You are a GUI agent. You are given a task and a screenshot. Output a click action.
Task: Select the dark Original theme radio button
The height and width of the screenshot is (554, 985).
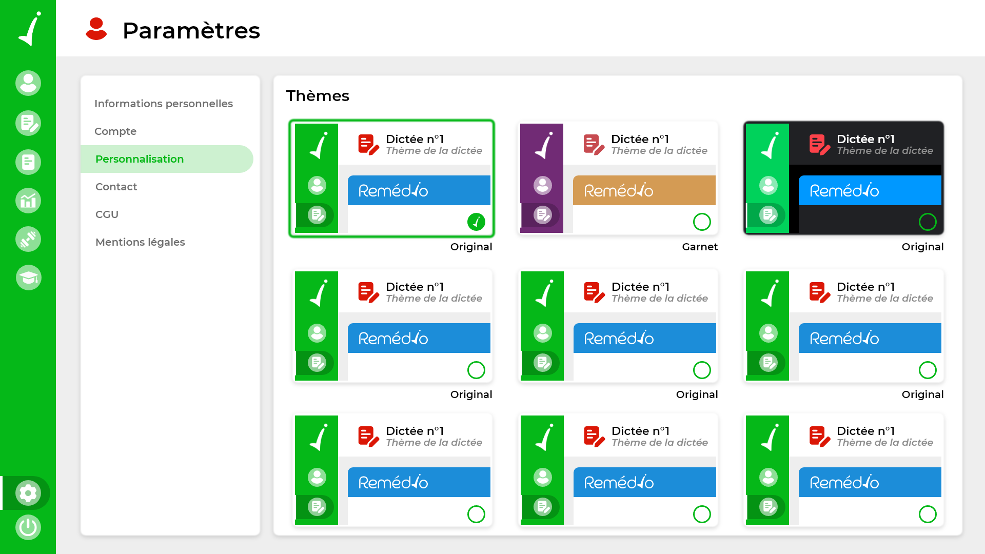(x=927, y=222)
